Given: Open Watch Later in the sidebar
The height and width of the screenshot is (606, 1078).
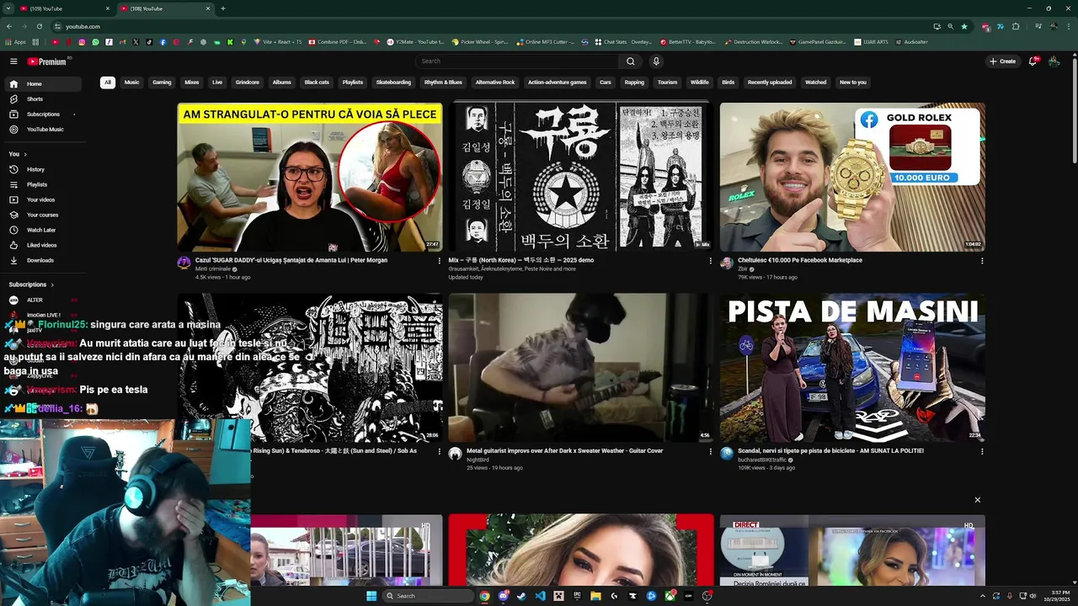Looking at the screenshot, I should 41,230.
